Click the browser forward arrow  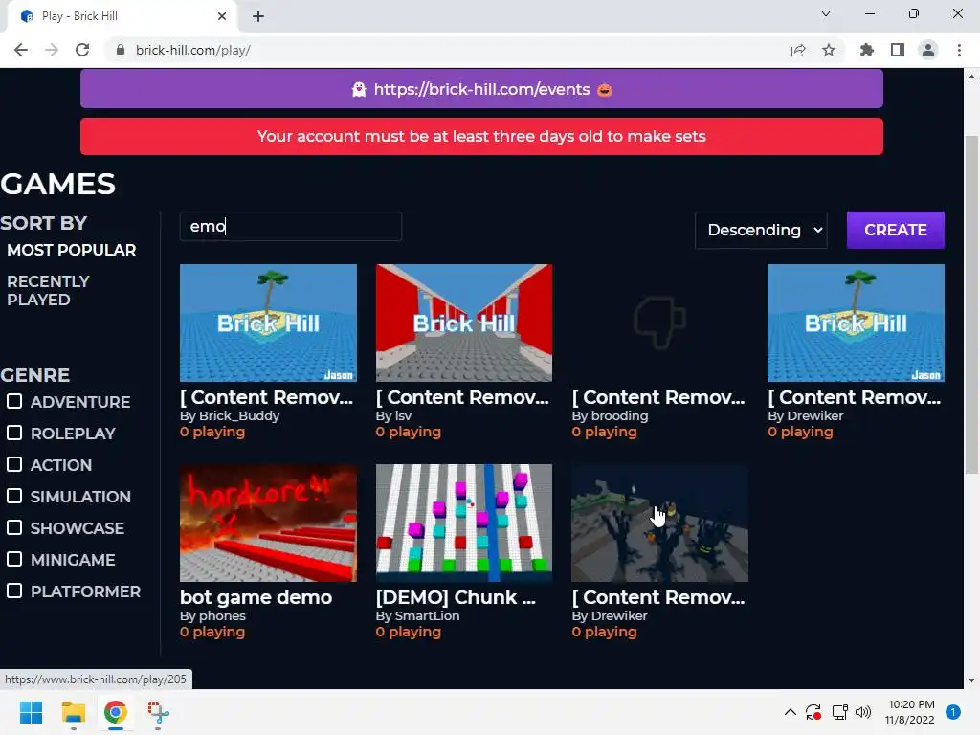[x=52, y=50]
